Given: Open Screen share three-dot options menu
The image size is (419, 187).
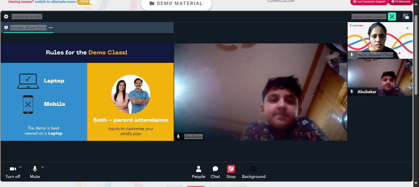Looking at the screenshot, I should click(51, 28).
